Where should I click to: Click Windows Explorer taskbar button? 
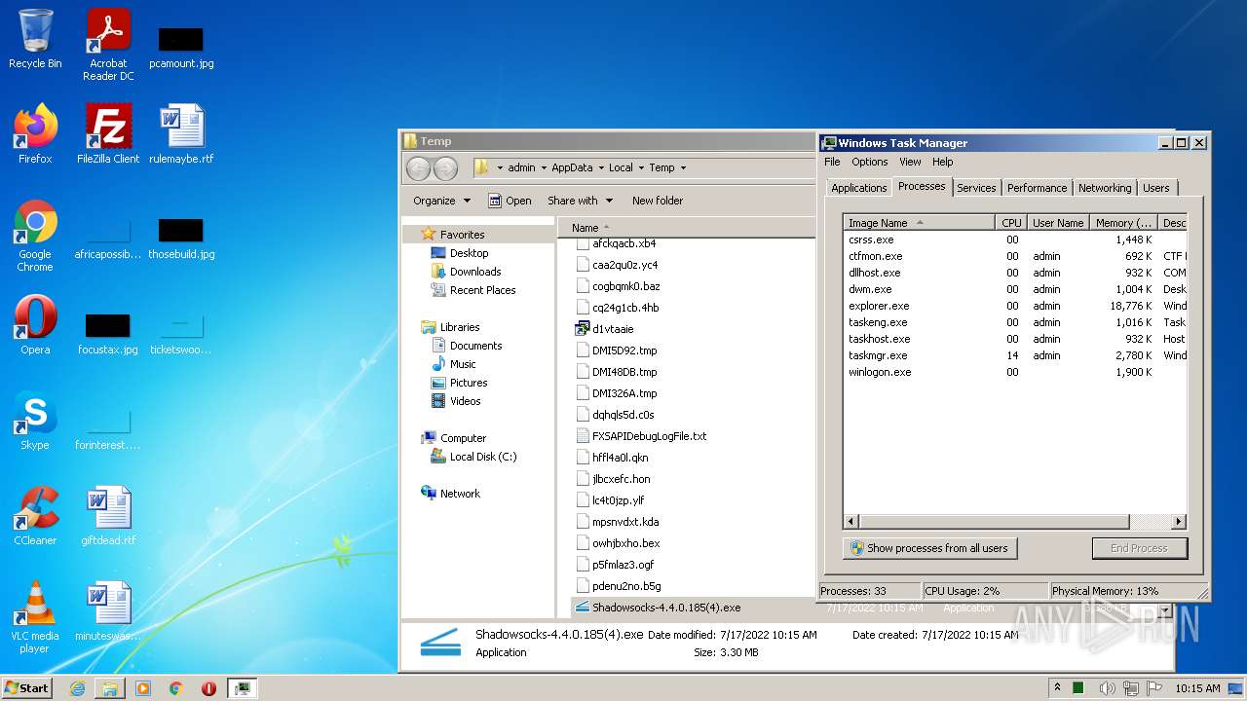coord(110,688)
